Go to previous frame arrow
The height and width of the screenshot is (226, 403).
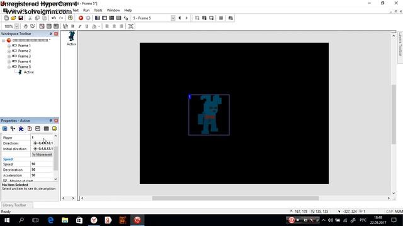point(179,18)
